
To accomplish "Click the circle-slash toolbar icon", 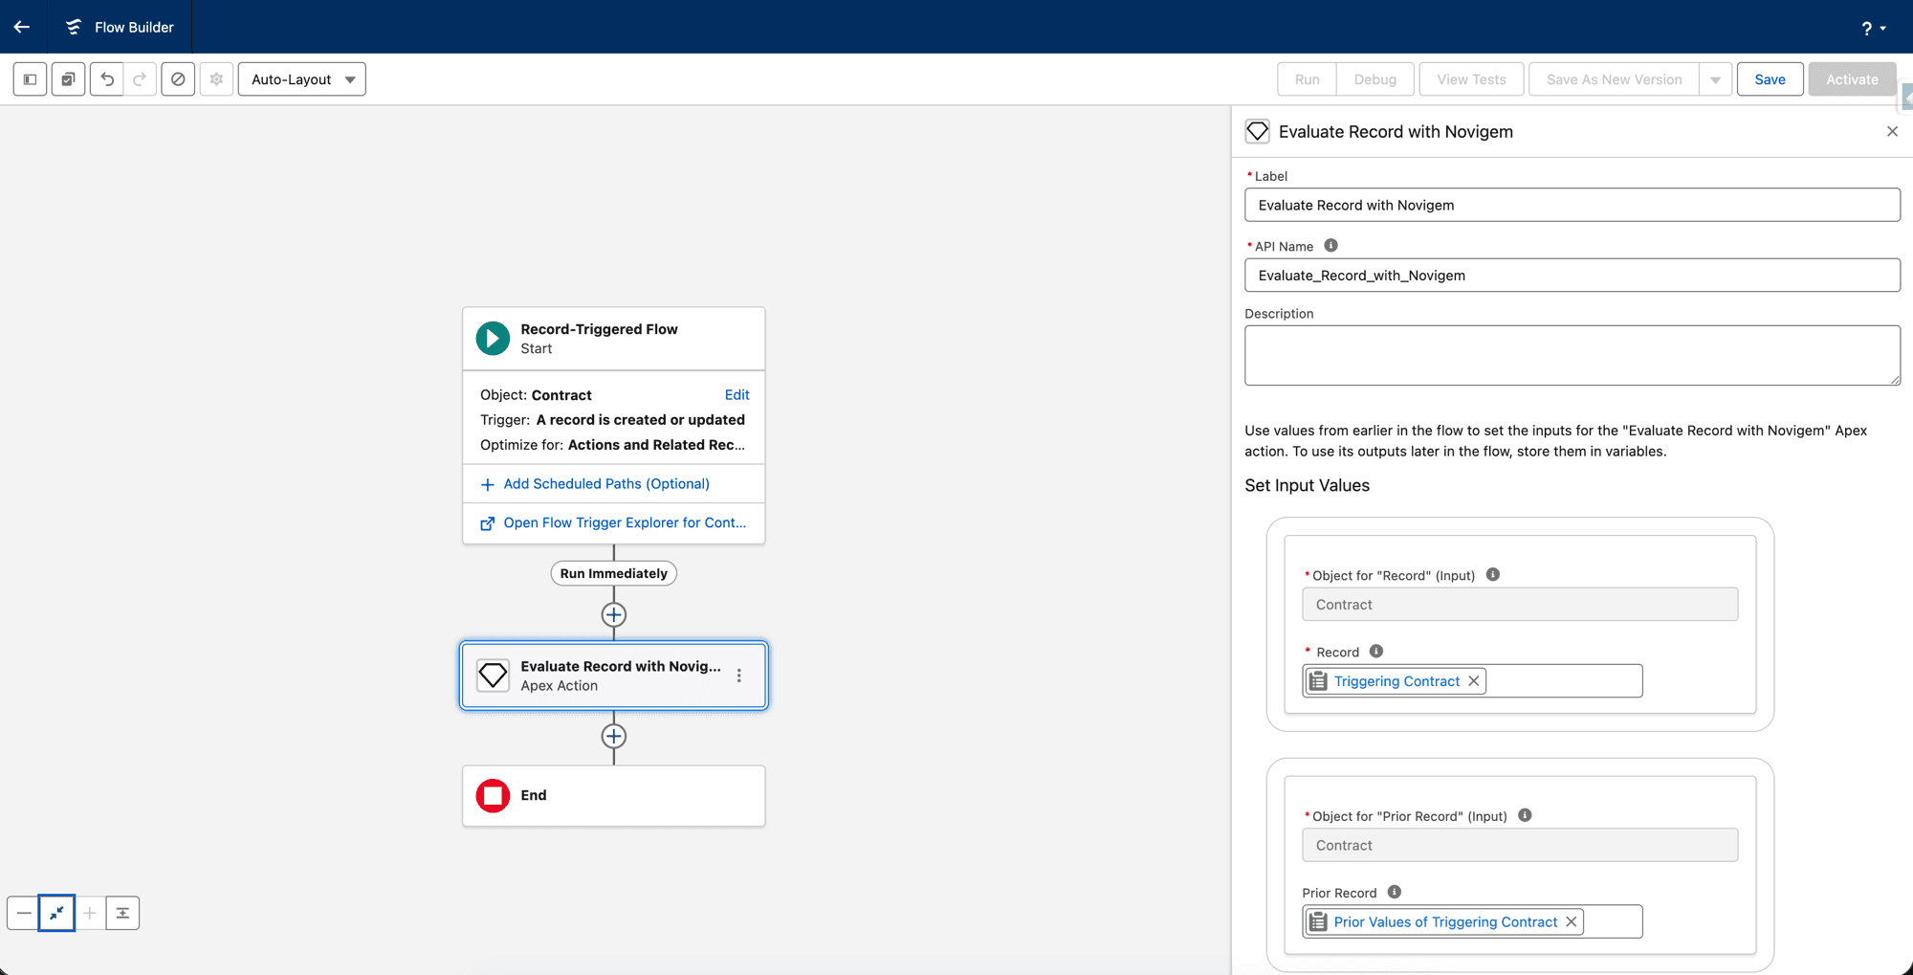I will pos(178,79).
